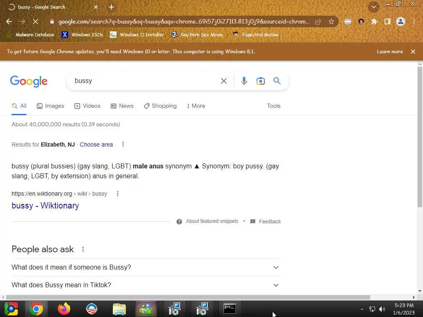Screen dimensions: 423x317
Task: Switch to the Images tab
Action: (50, 106)
